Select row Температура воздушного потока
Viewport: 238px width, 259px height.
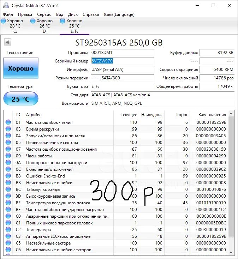click(116, 203)
